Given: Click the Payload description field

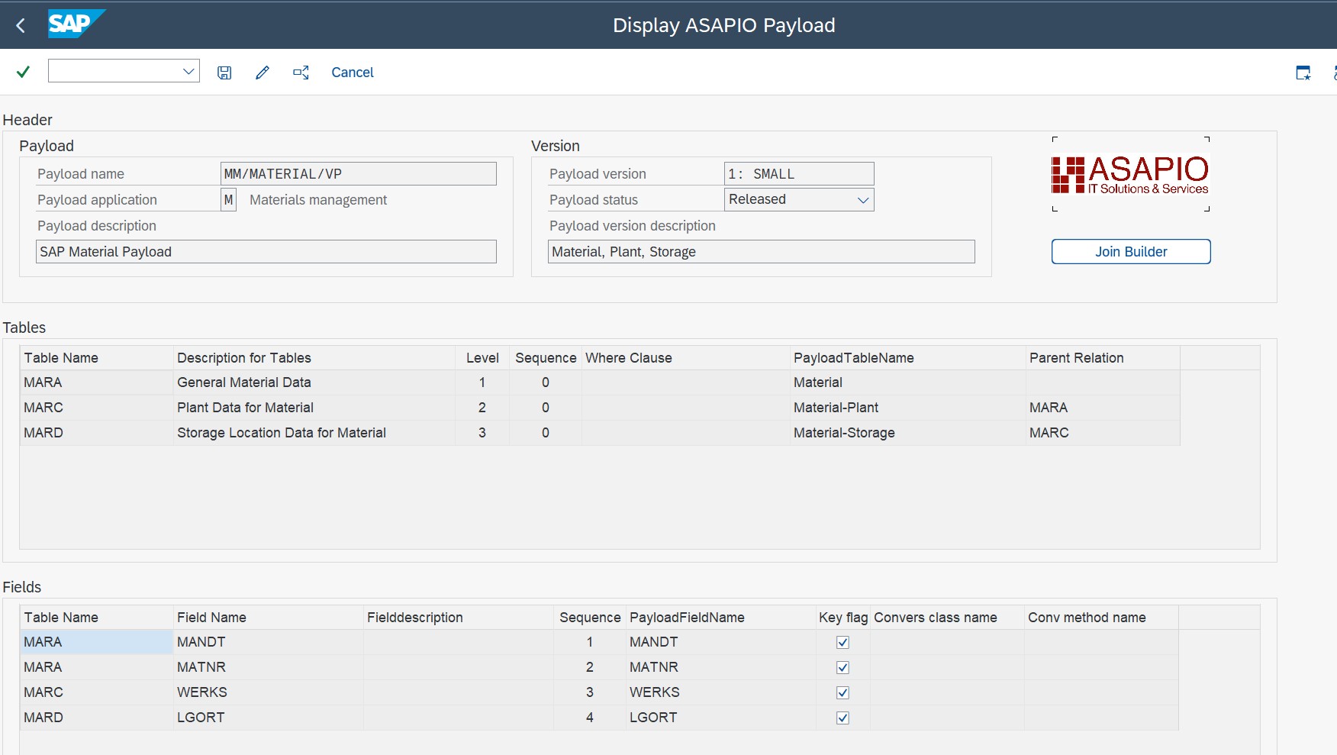Looking at the screenshot, I should click(266, 252).
